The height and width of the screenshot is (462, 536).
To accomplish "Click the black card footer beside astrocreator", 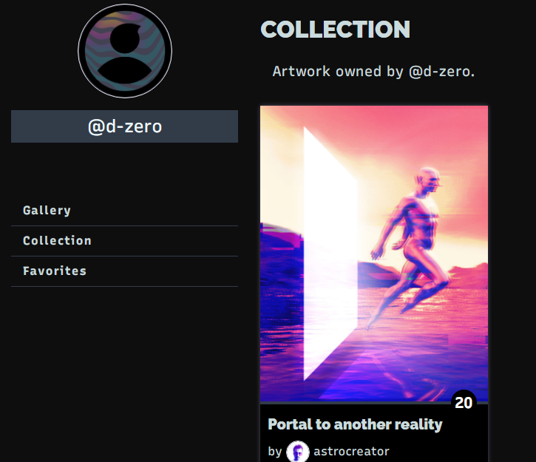I will pos(438,452).
